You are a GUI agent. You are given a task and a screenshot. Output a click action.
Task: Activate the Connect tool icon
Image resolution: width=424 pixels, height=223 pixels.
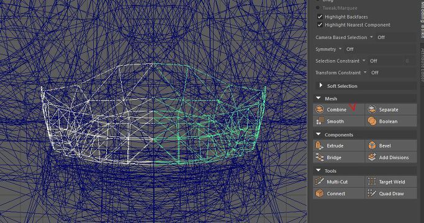tap(320, 193)
